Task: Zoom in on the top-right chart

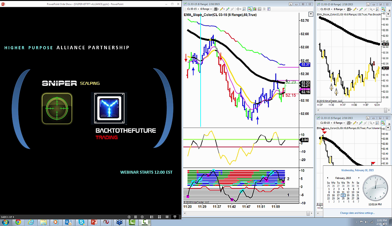Action: [360, 9]
